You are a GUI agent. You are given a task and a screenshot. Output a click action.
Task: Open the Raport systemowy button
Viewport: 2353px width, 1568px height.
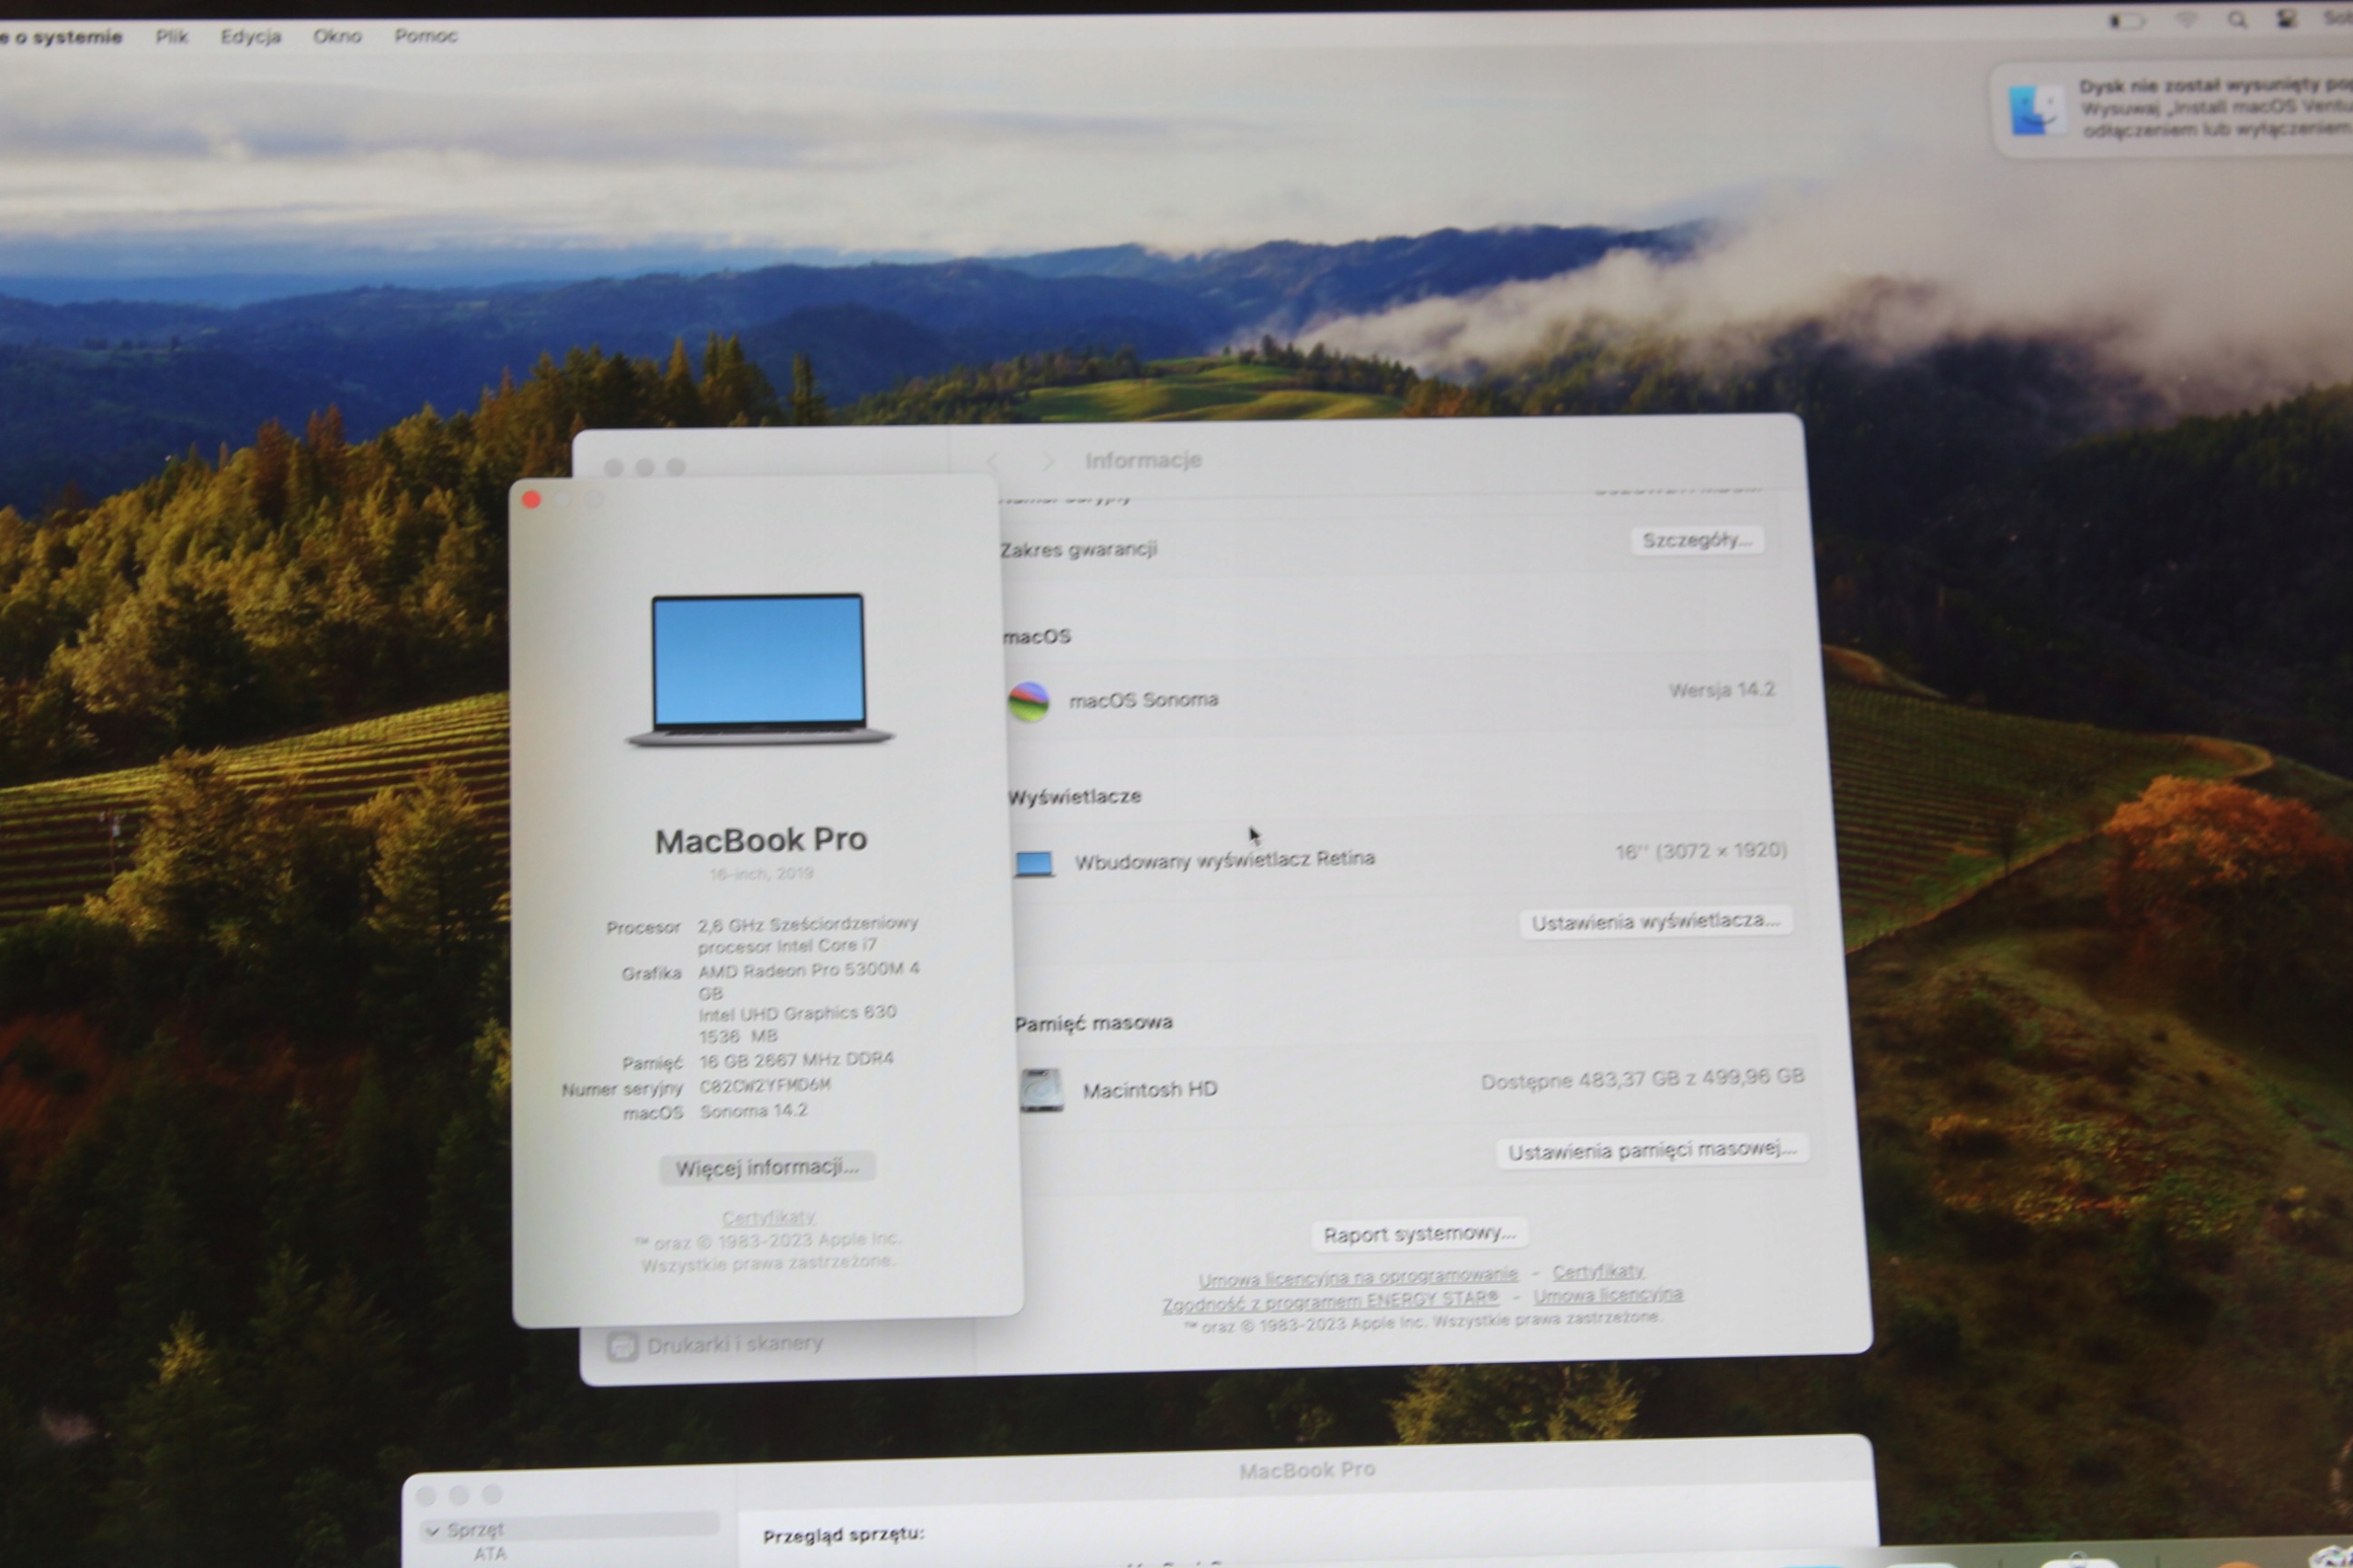tap(1419, 1234)
